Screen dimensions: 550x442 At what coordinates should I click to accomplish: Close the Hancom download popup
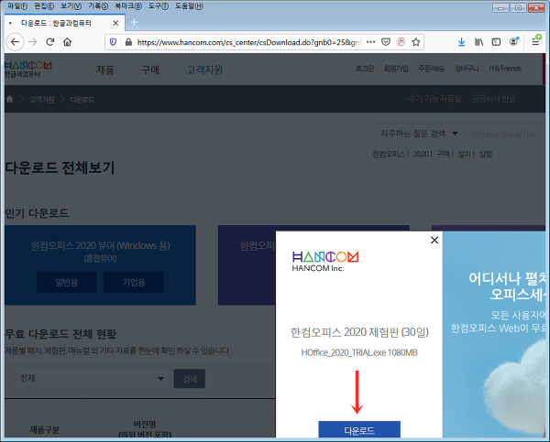pyautogui.click(x=434, y=240)
